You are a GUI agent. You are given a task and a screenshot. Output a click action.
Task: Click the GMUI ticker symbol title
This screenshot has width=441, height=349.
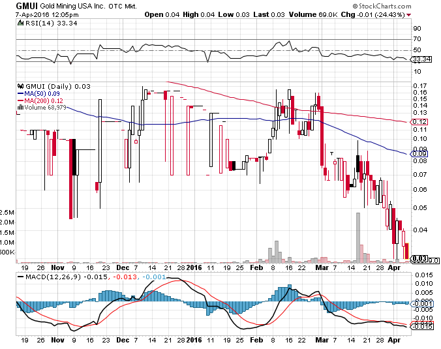tap(27, 6)
